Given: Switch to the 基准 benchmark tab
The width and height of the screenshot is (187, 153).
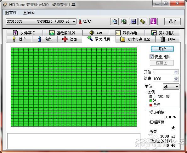Looking at the screenshot, I should 19,39.
